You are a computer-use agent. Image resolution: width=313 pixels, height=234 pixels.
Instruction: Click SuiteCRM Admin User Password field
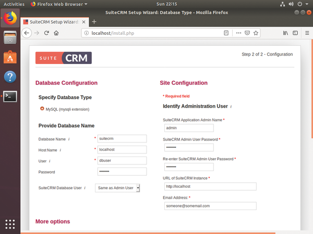(189, 148)
